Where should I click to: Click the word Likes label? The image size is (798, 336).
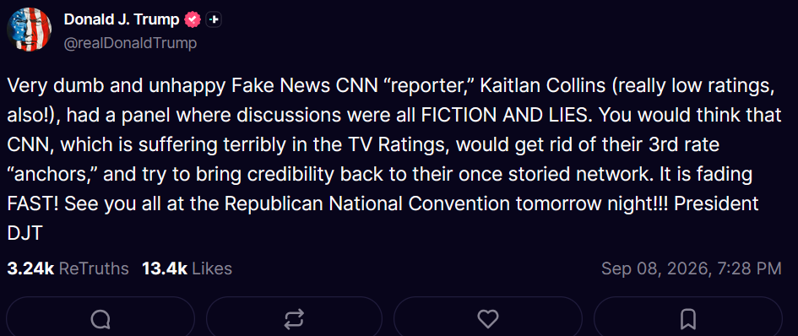(x=212, y=268)
